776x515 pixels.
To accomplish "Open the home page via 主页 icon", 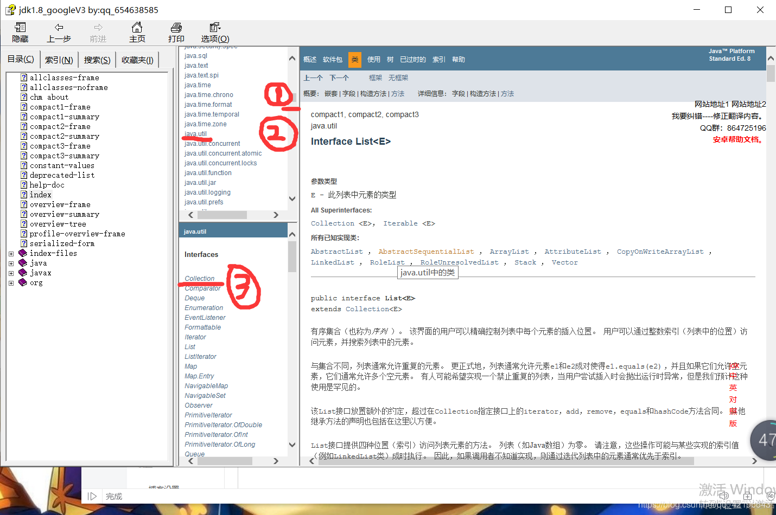I will [137, 32].
